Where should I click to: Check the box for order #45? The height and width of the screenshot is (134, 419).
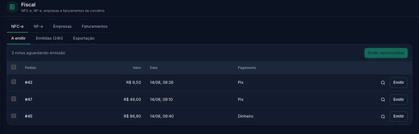click(x=14, y=116)
